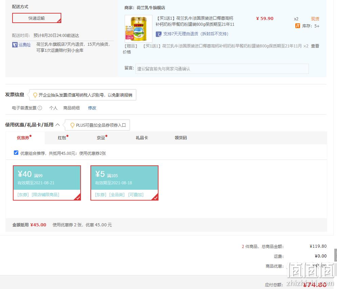Click the 金额抵用 ¥45.00 amount
337x289 pixels.
38,225
